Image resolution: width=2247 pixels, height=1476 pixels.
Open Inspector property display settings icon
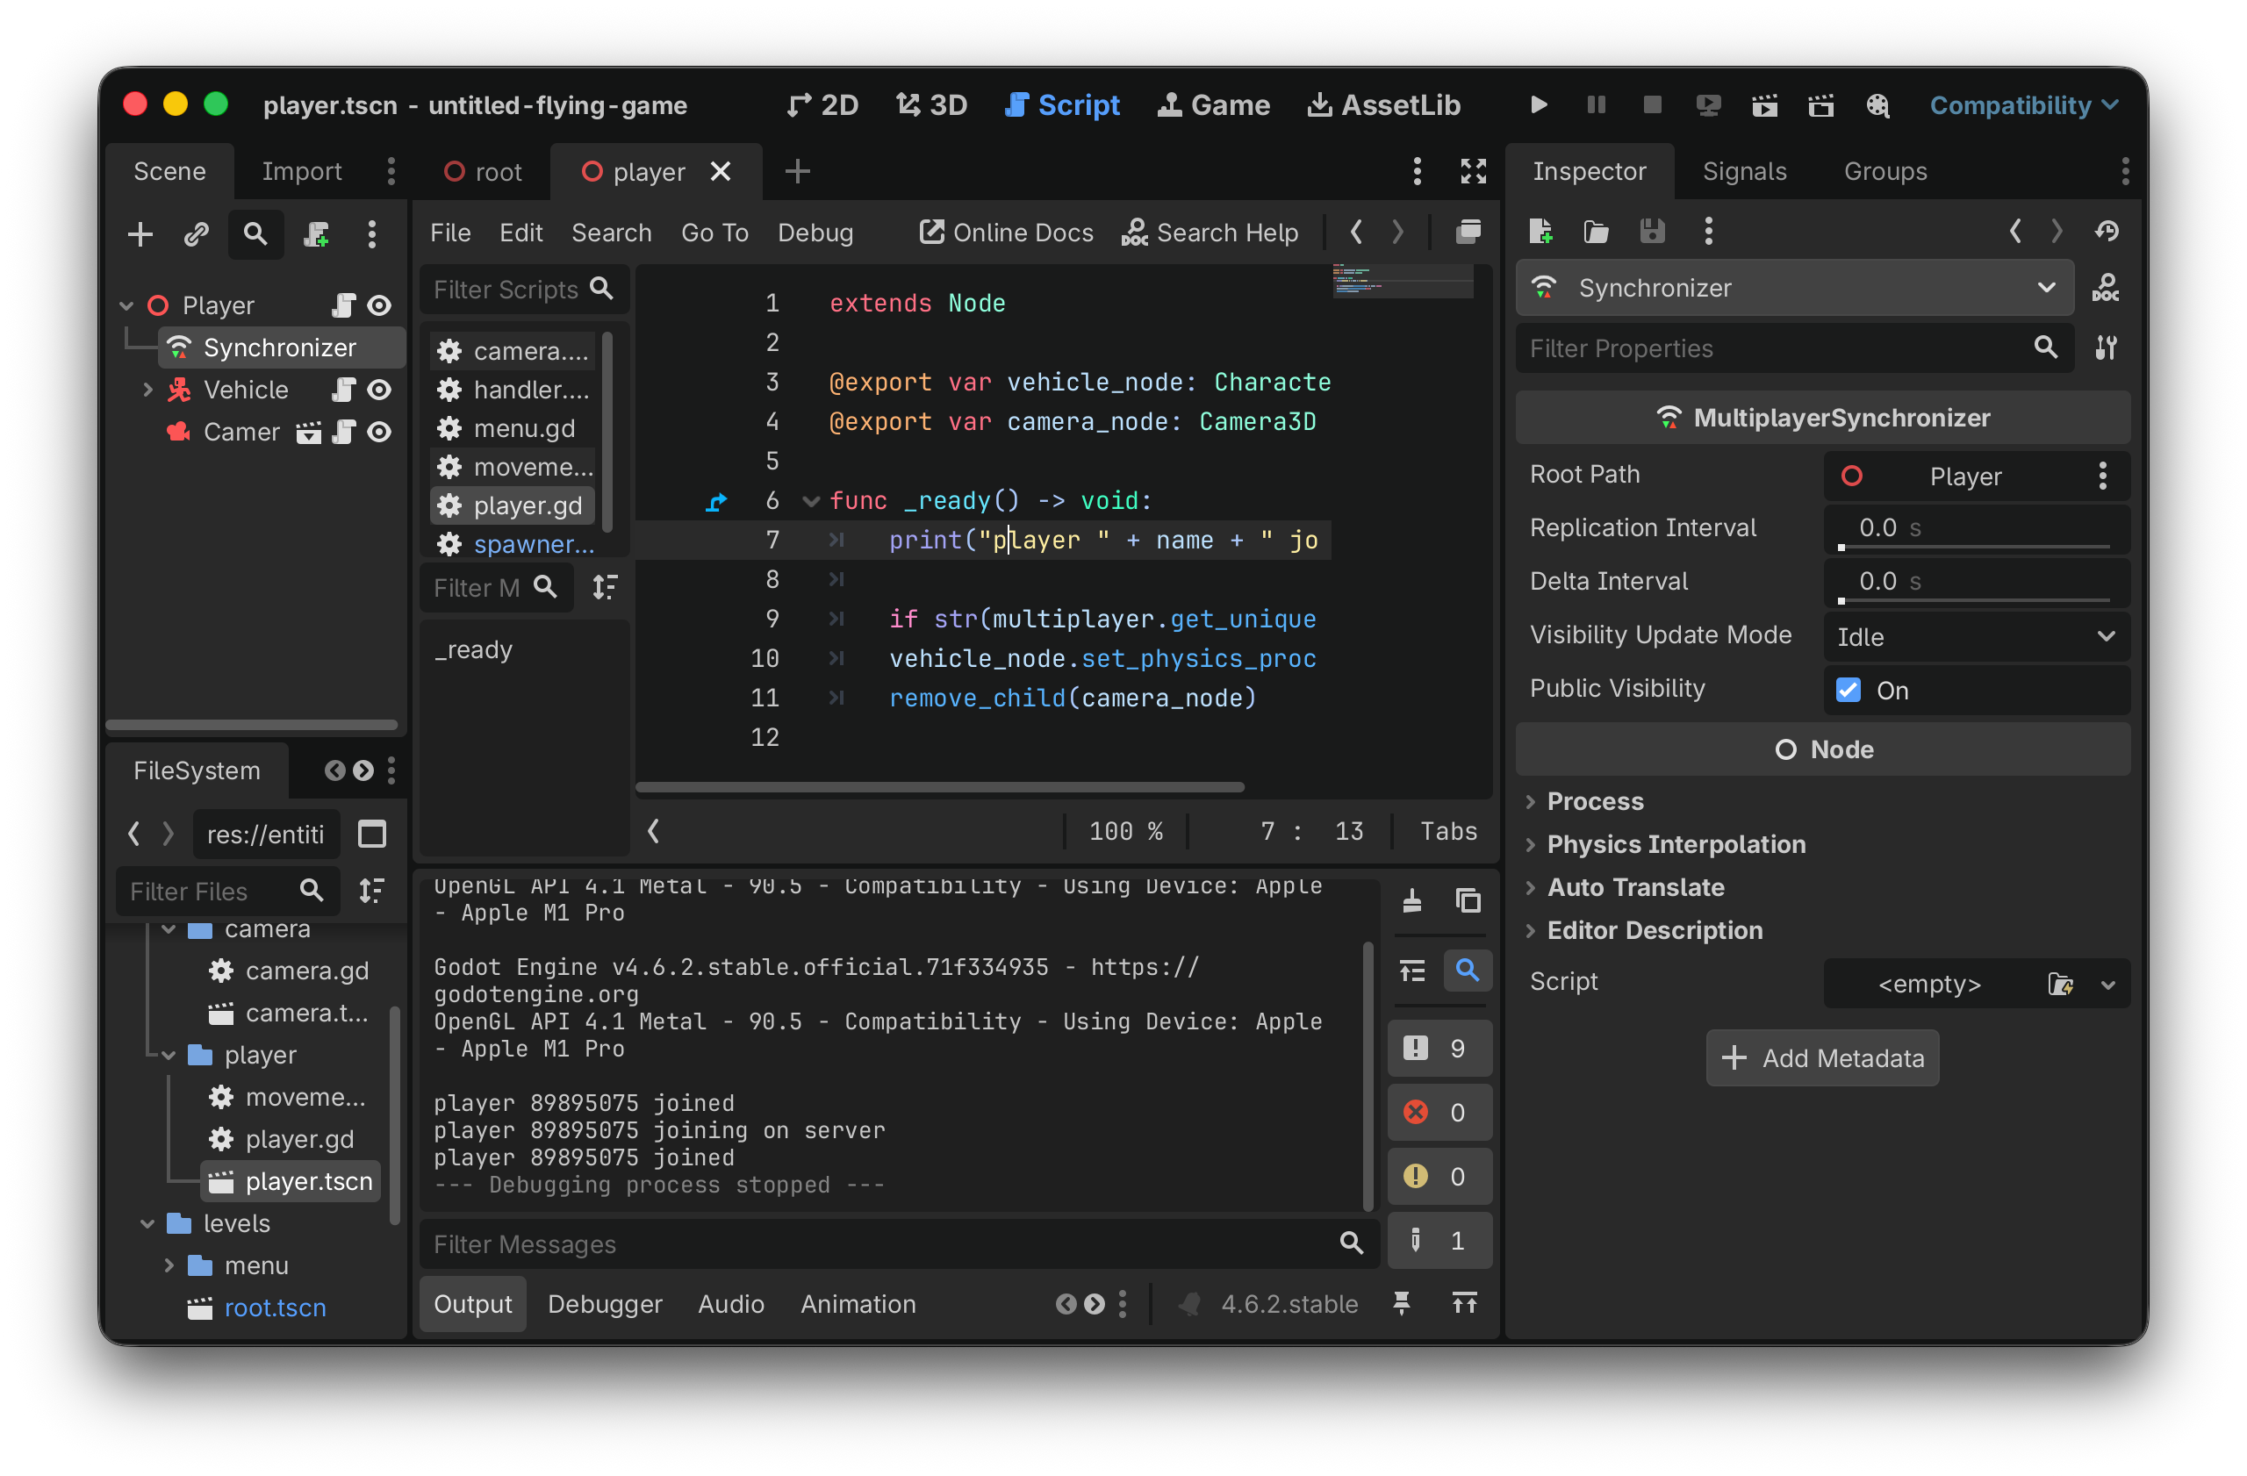pyautogui.click(x=2107, y=348)
